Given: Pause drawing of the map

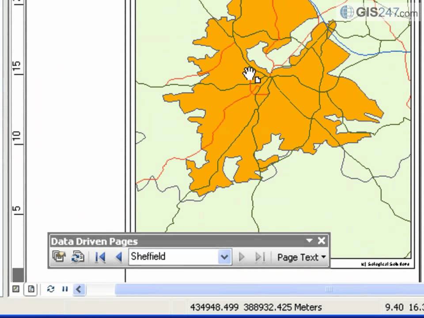Looking at the screenshot, I should (x=65, y=289).
